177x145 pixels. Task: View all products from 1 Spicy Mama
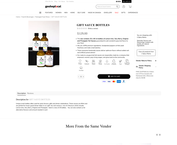tap(146, 53)
